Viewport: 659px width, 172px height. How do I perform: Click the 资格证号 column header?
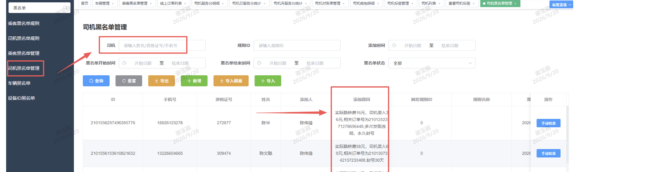pos(224,99)
